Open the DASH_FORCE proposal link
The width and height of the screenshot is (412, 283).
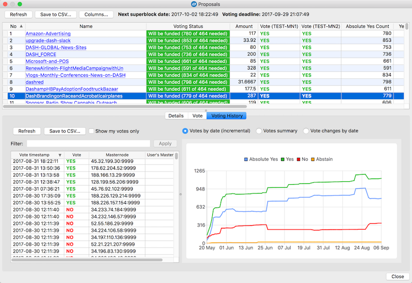point(41,54)
